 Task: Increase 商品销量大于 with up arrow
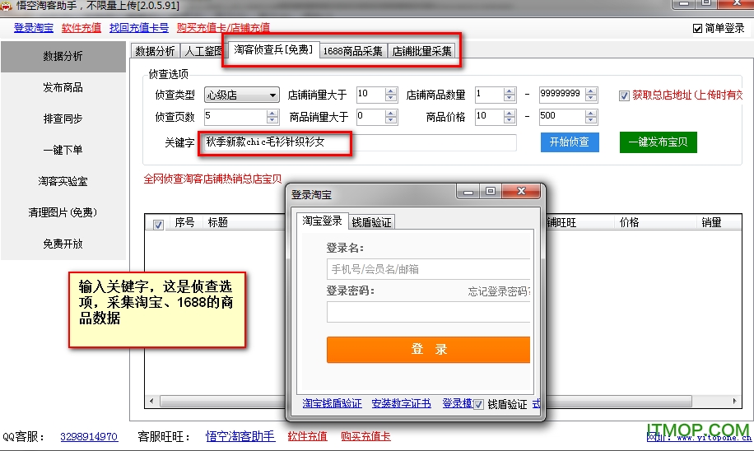391,113
